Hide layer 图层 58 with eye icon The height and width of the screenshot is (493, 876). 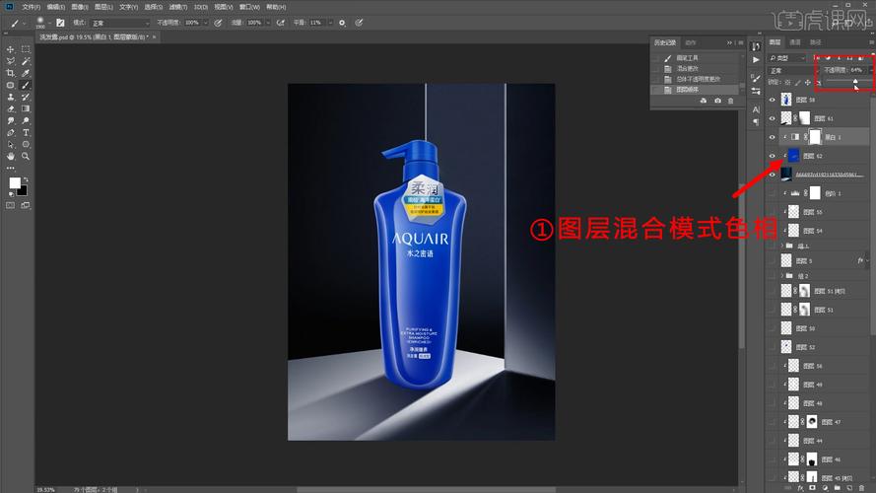tap(773, 100)
